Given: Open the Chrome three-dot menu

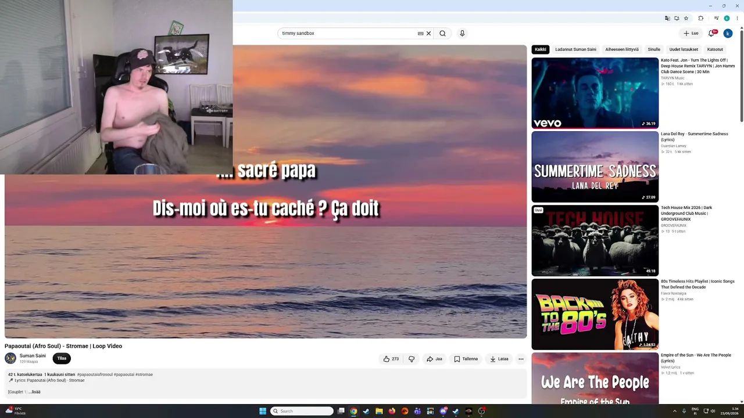Looking at the screenshot, I should pyautogui.click(x=737, y=19).
